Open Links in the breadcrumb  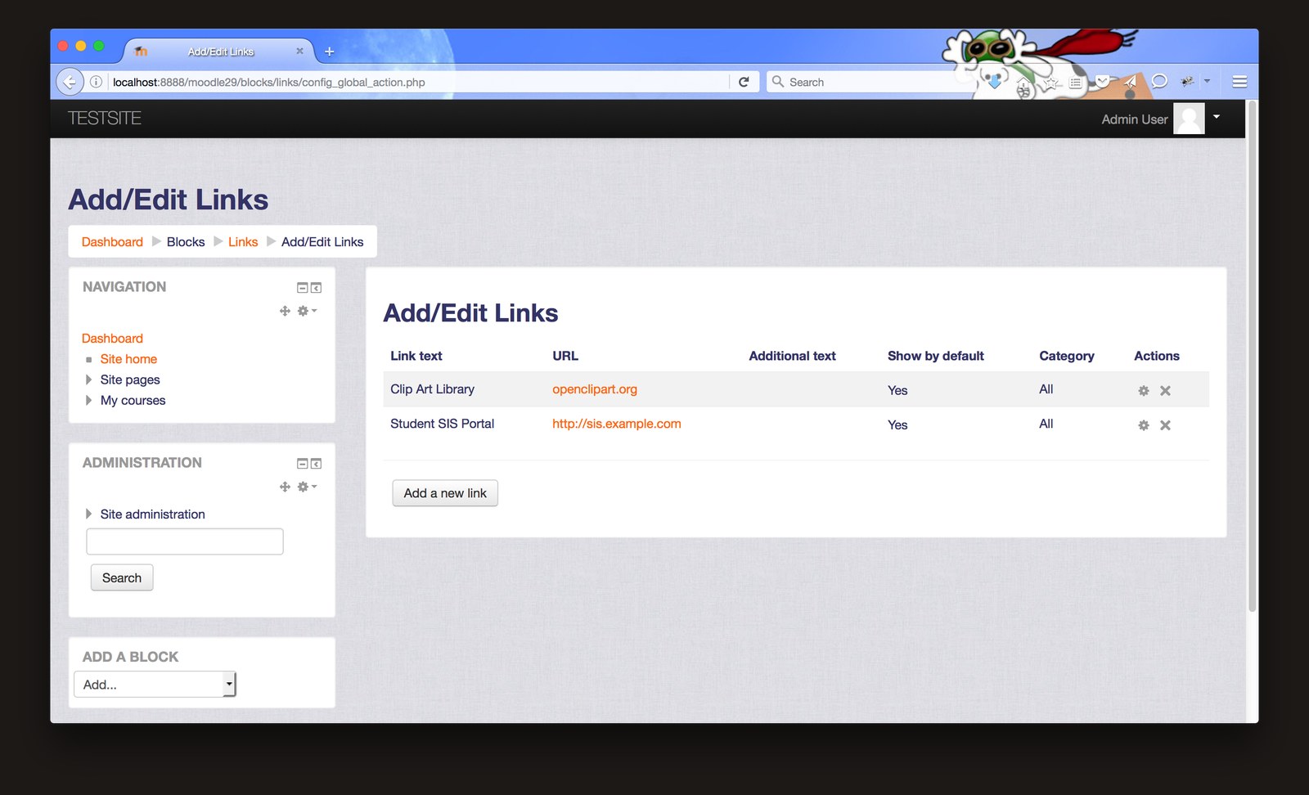243,242
